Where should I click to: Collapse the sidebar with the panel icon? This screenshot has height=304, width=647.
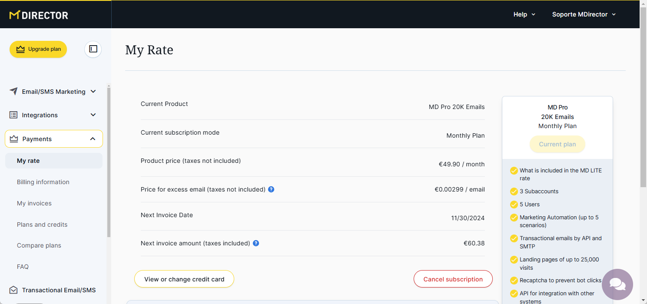[x=93, y=49]
